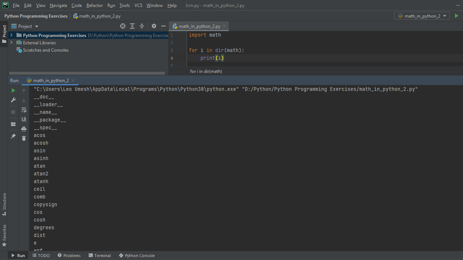
Task: Clear console output with trash icon
Action: tap(24, 138)
